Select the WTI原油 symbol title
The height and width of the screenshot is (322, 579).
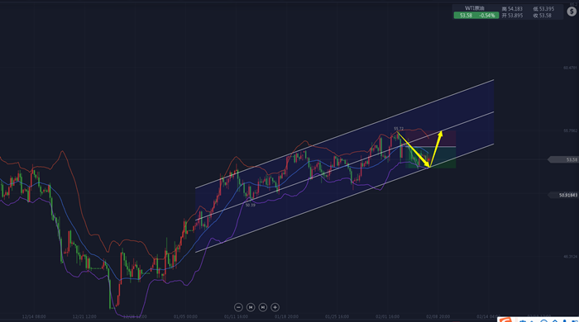pos(475,8)
